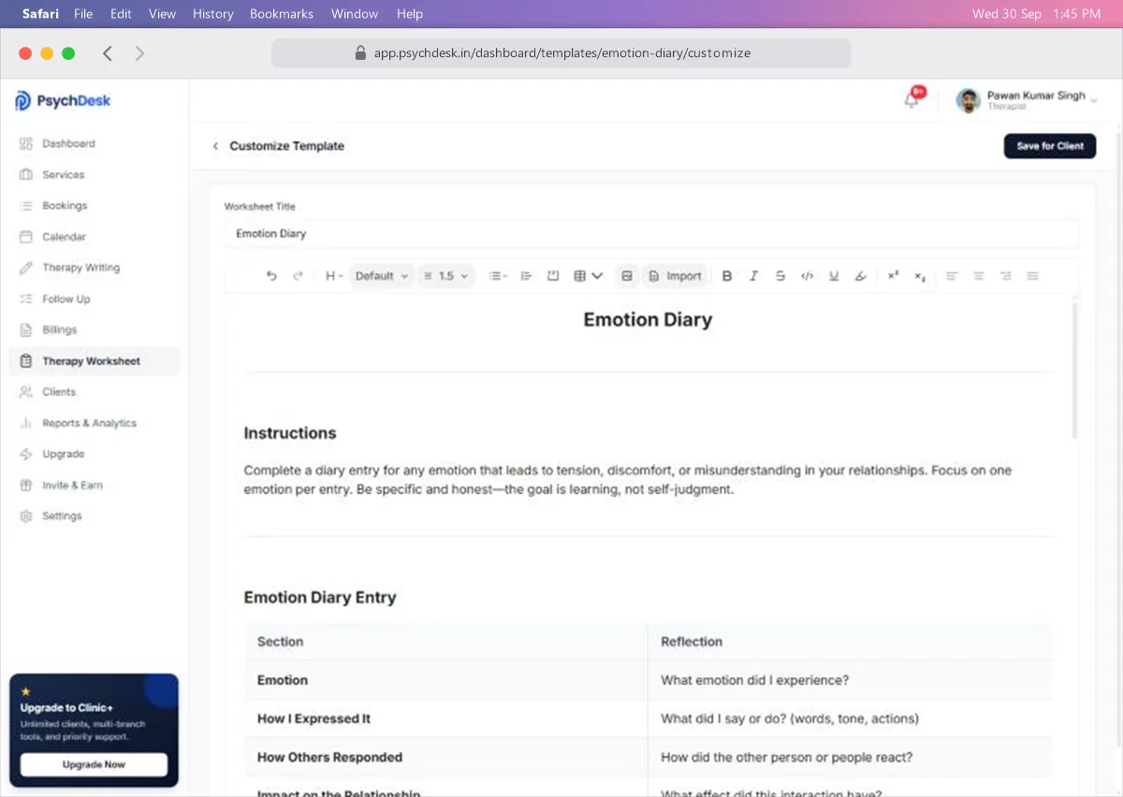Viewport: 1123px width, 797px height.
Task: Open the insert table dropdown
Action: click(x=588, y=276)
